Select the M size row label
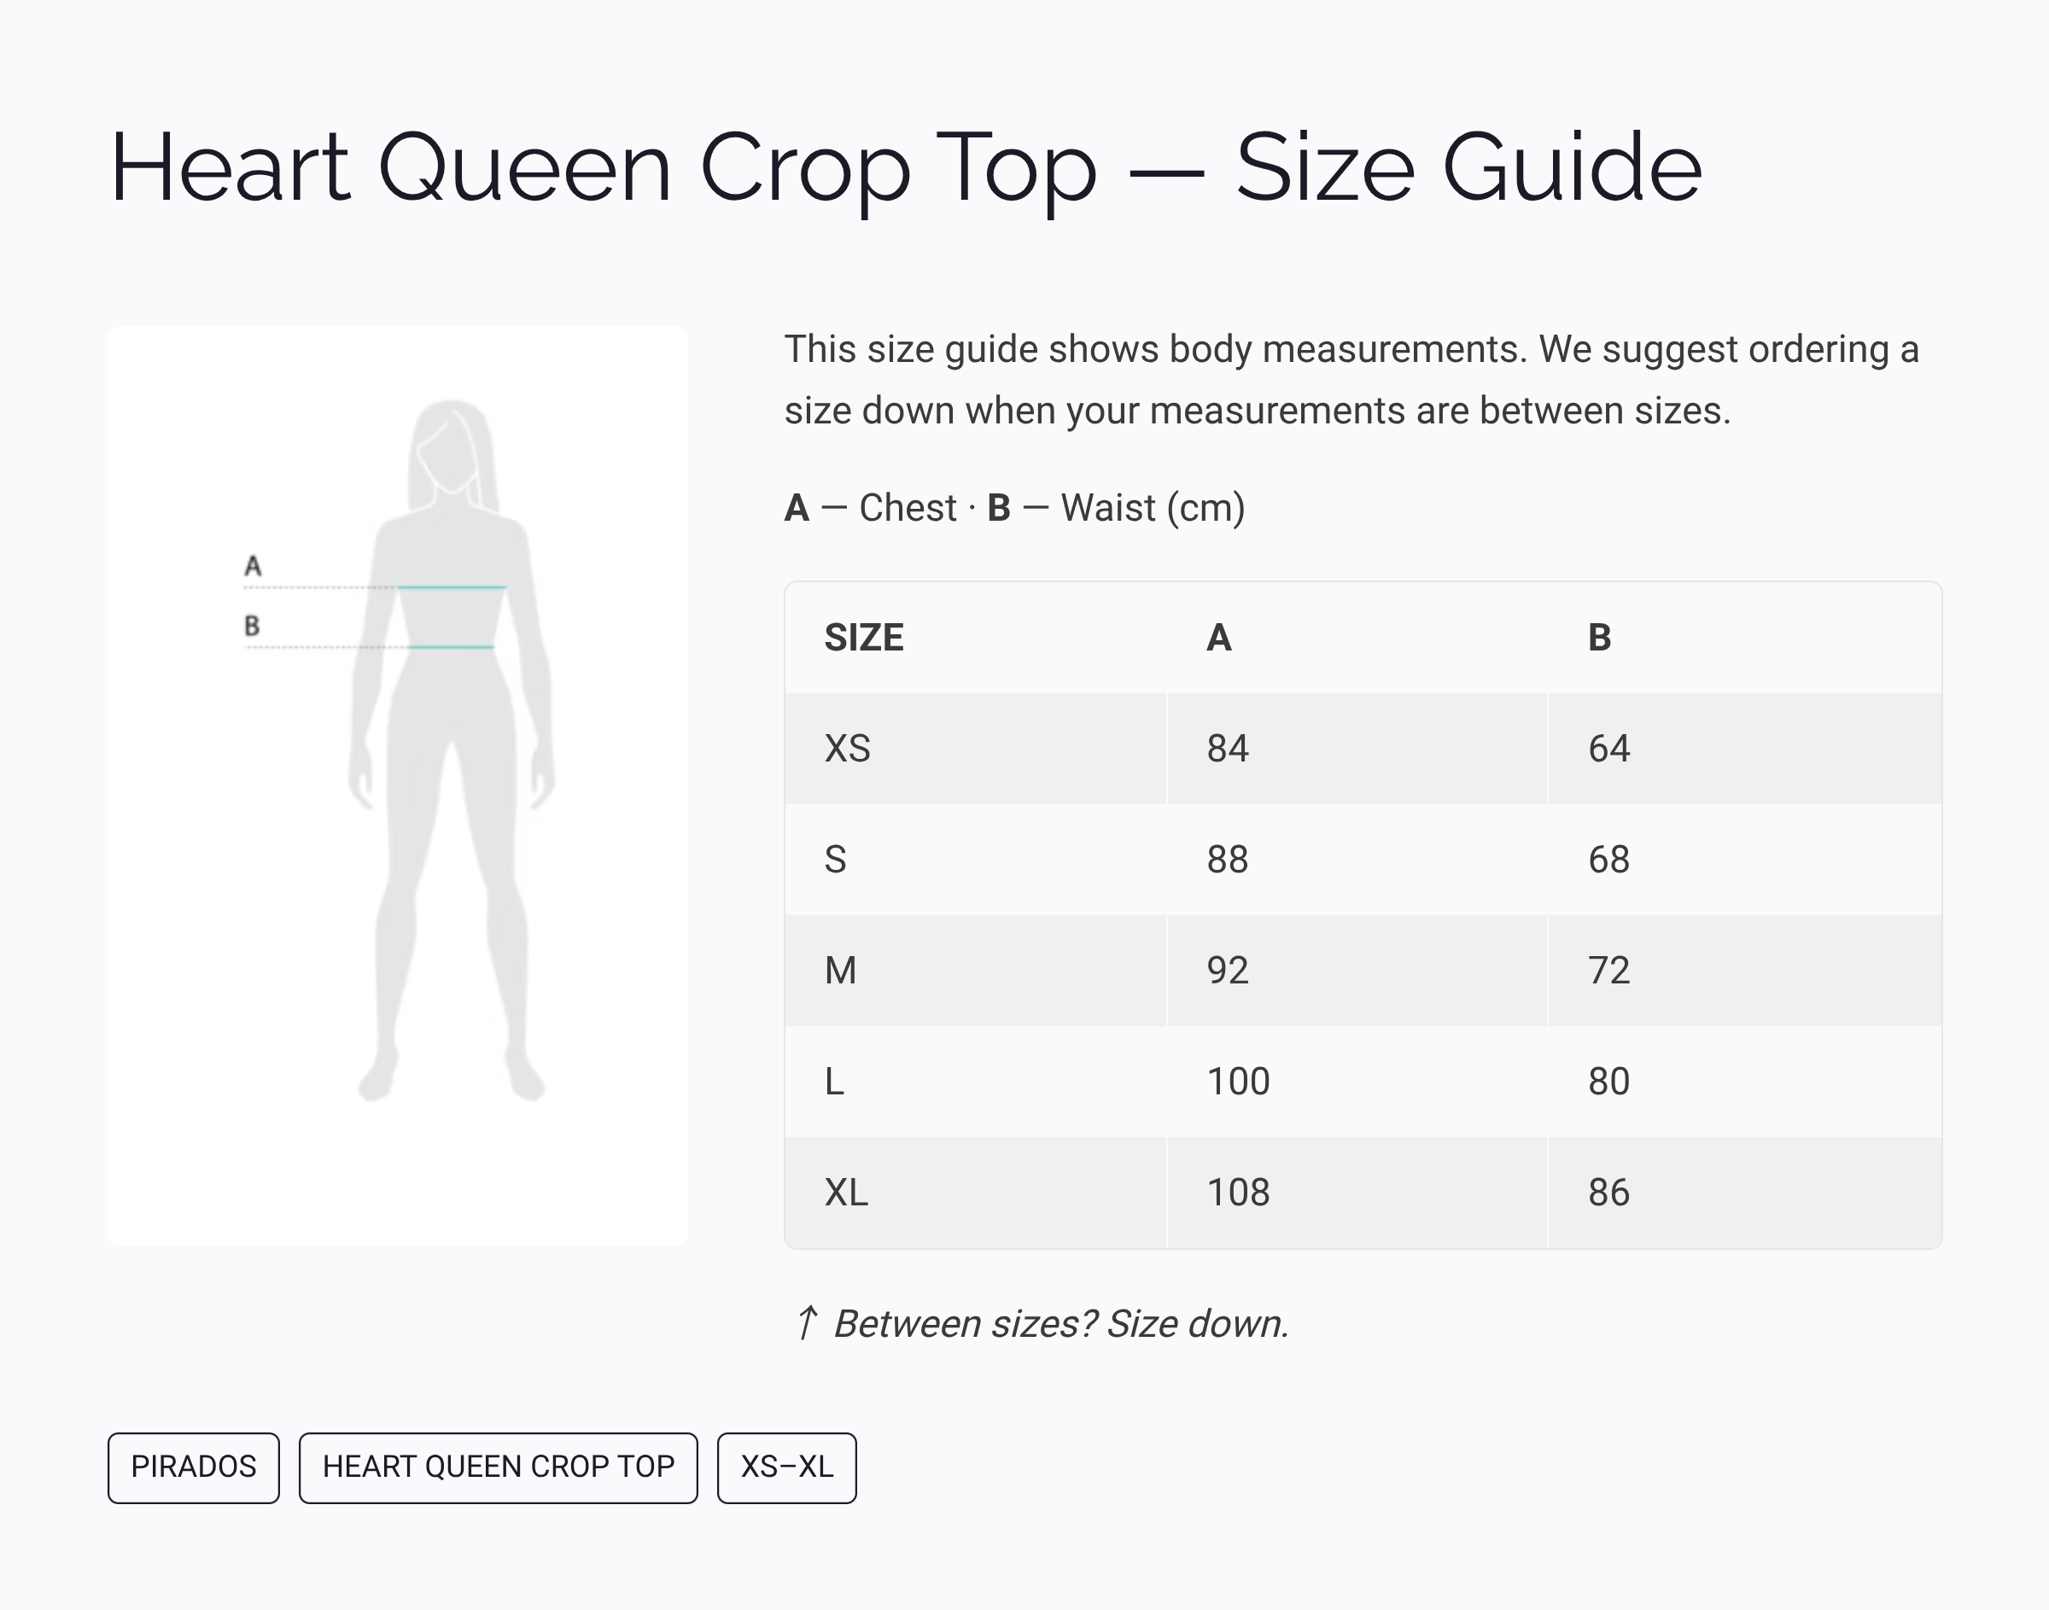 click(x=841, y=970)
